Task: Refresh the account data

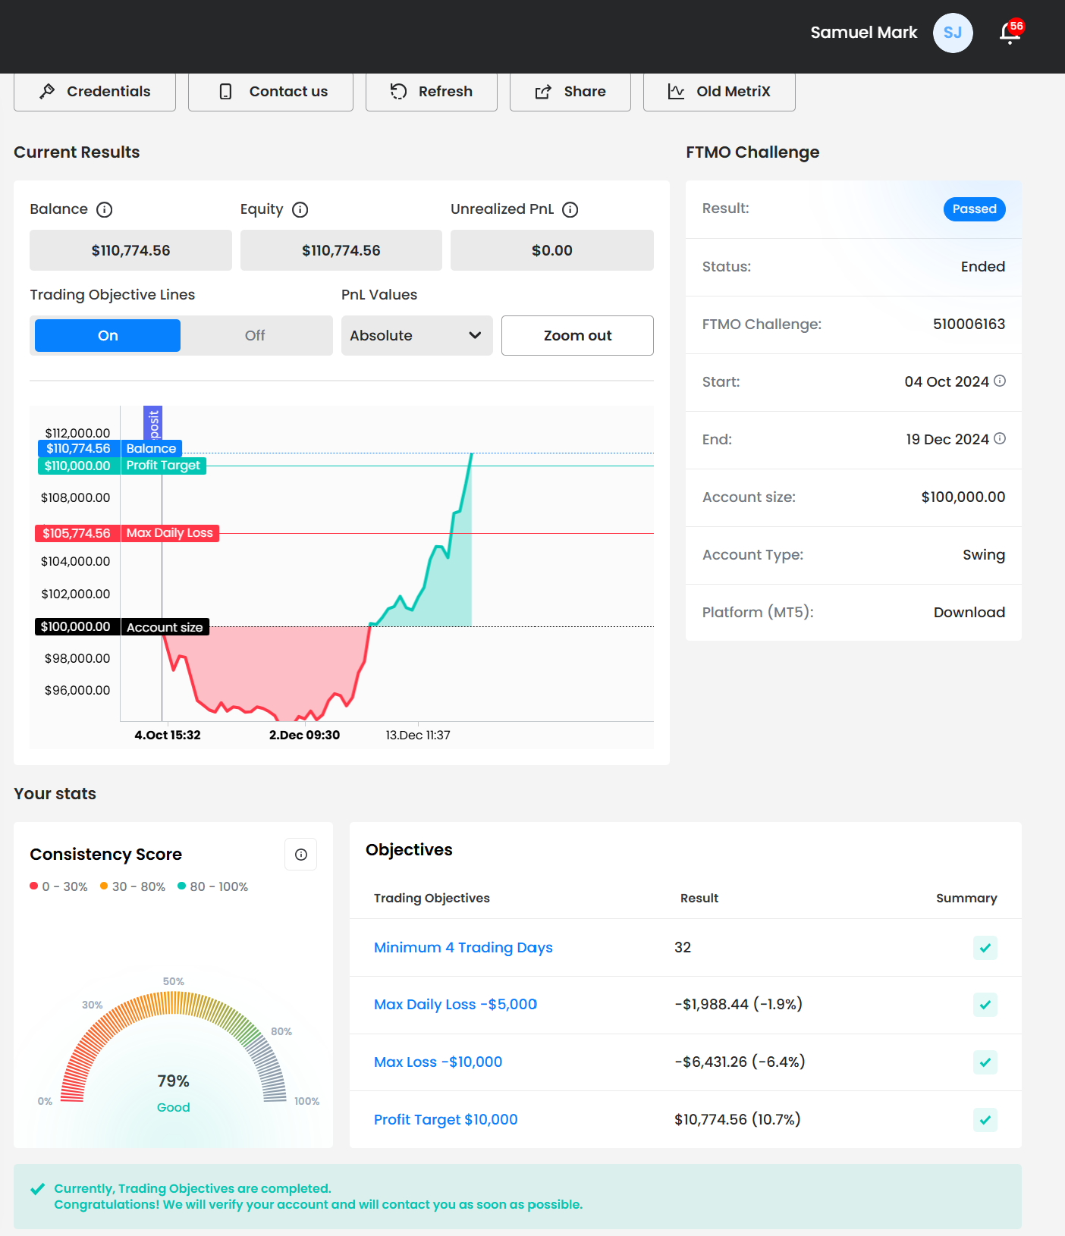Action: coord(432,92)
